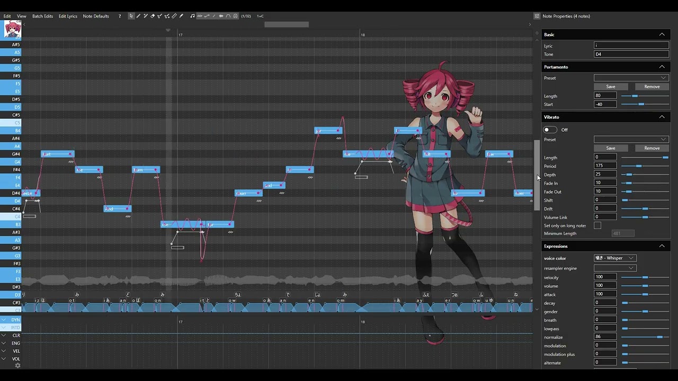The width and height of the screenshot is (678, 381).
Task: Select the DYN expression row
Action: (11, 320)
